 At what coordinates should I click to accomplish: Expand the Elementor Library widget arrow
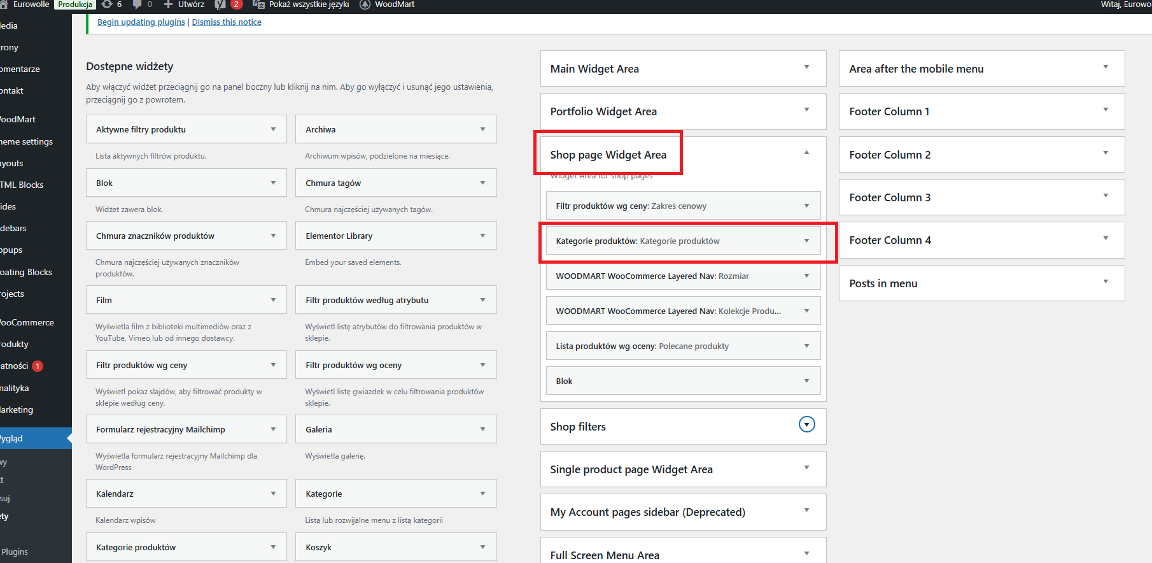tap(482, 236)
